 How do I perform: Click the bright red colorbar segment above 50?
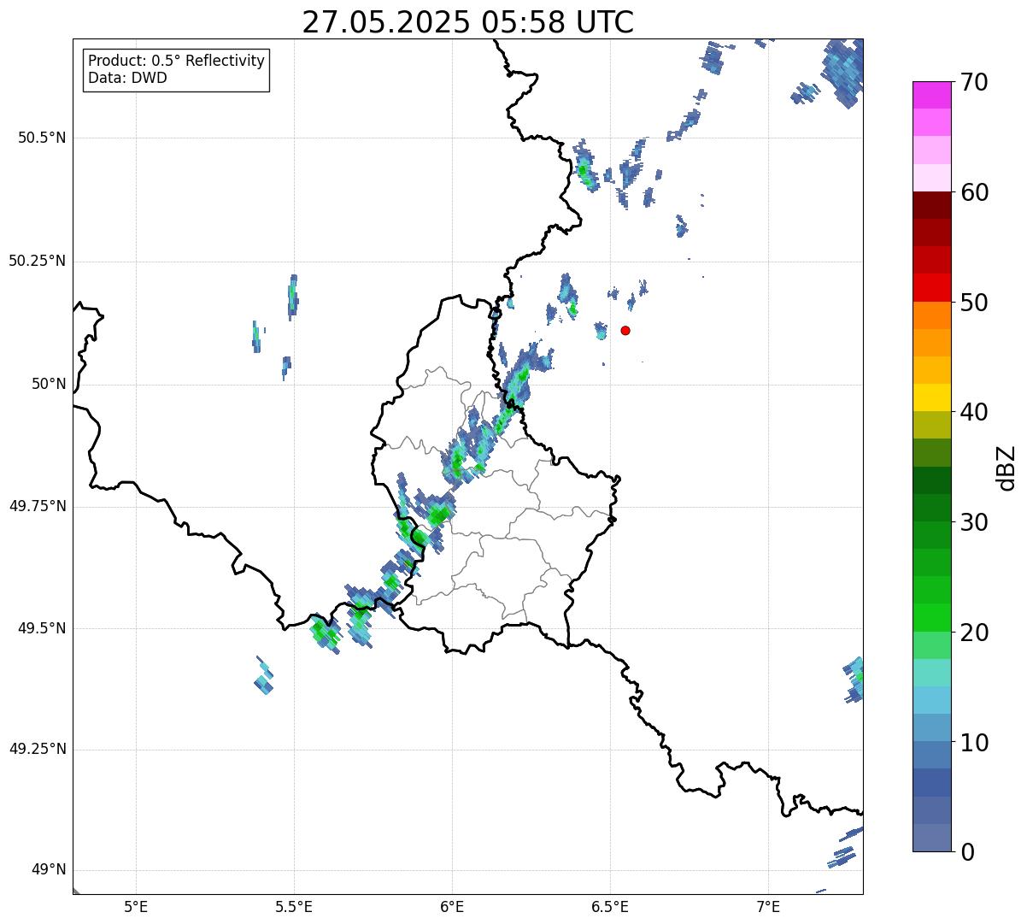930,287
